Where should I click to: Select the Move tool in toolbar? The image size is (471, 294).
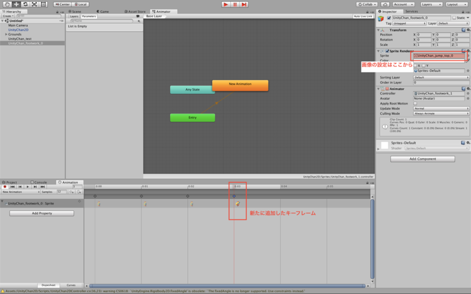click(x=16, y=4)
